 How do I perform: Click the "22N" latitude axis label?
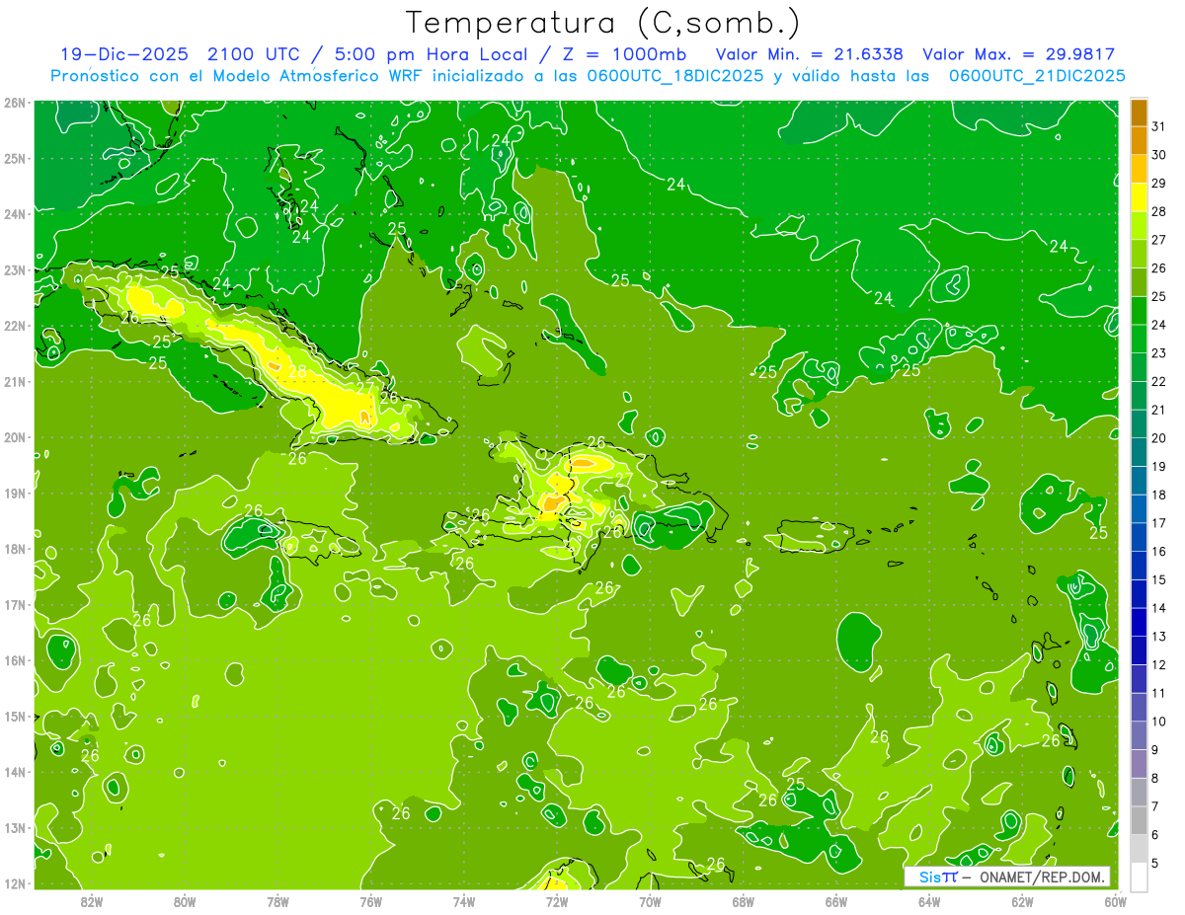(x=14, y=326)
